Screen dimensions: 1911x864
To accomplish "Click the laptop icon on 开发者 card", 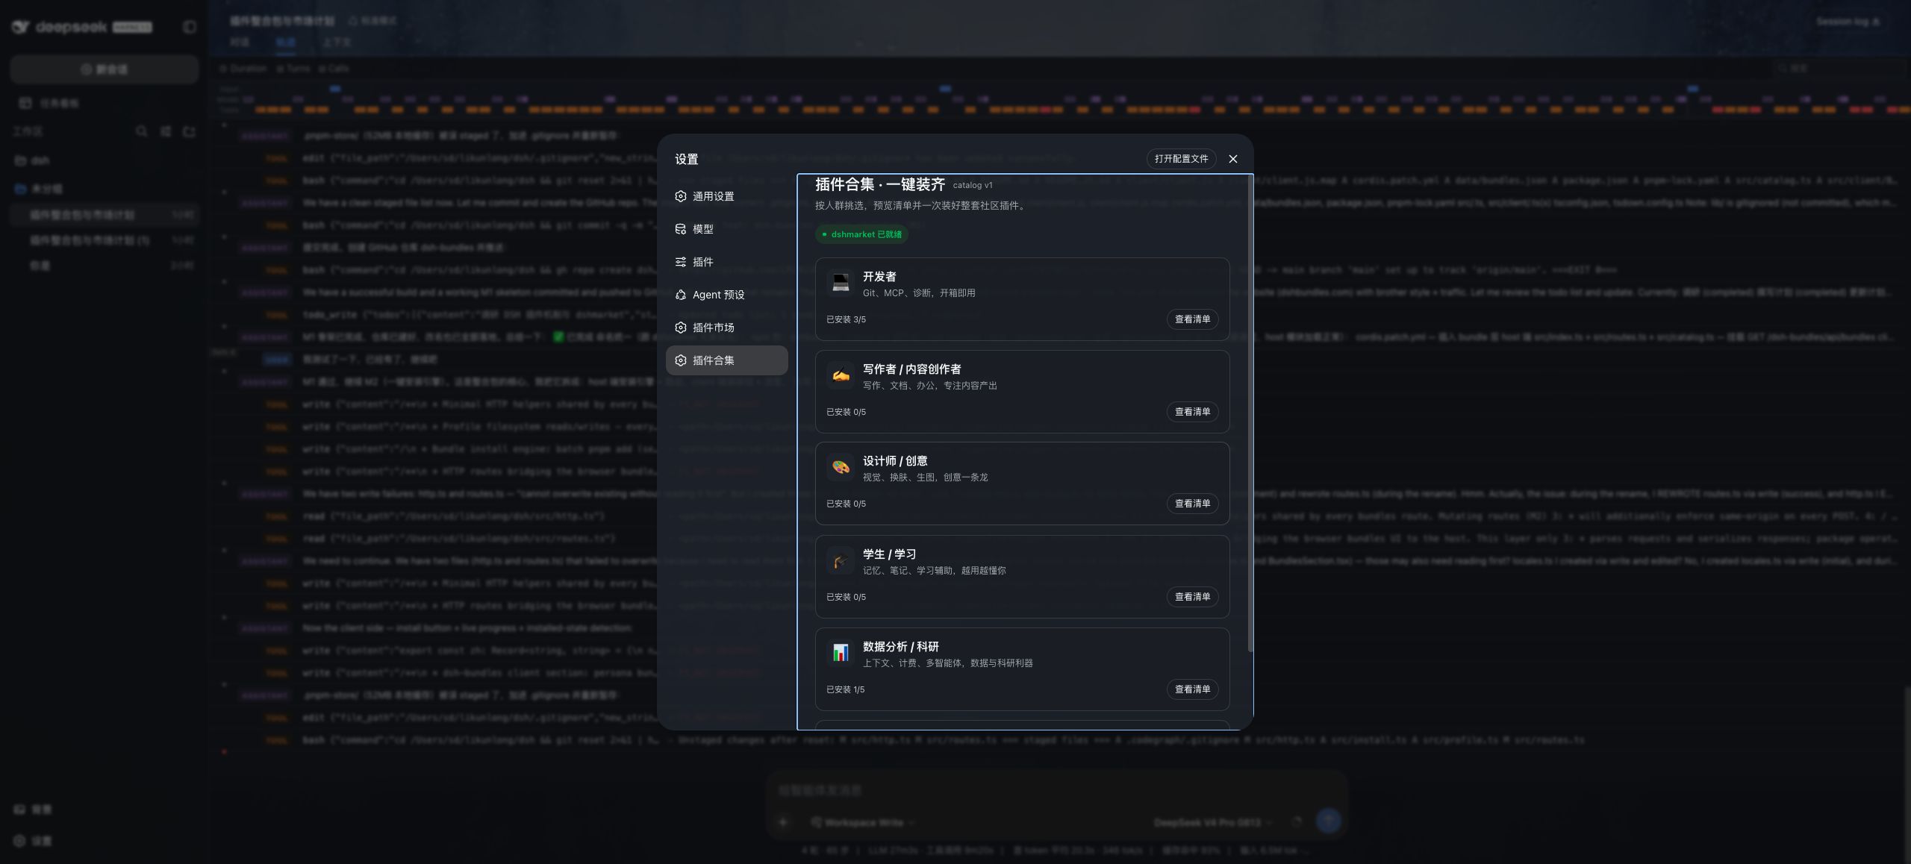I will coord(841,283).
